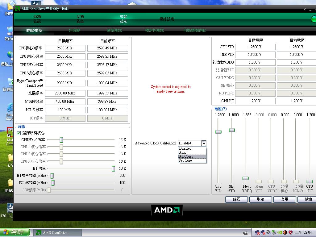The width and height of the screenshot is (316, 237).
Task: Open the 效能控制 tab
Action: click(123, 19)
